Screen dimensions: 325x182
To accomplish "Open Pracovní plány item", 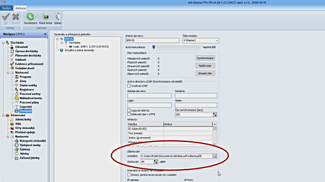I will [29, 103].
